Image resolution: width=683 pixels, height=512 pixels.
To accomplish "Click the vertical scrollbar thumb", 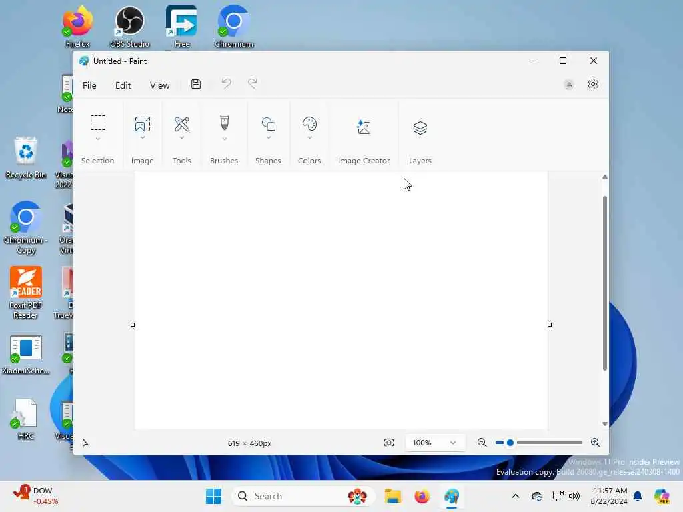I will point(604,283).
